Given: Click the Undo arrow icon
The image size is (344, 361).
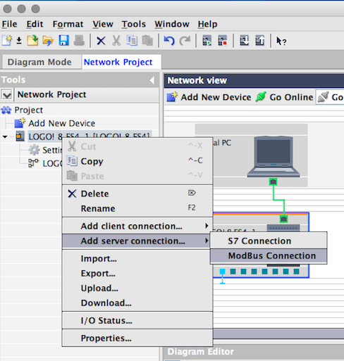Looking at the screenshot, I should click(169, 41).
